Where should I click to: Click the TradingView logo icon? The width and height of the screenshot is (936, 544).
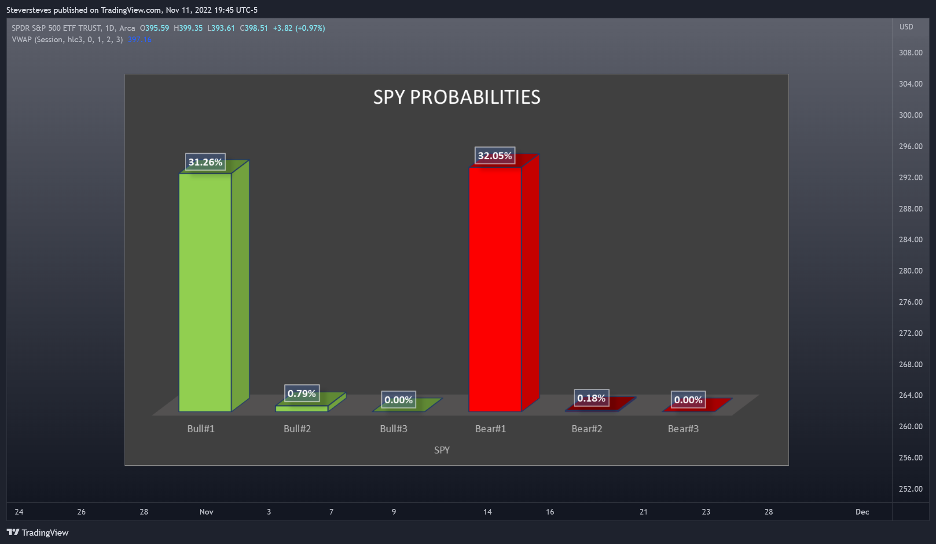[x=13, y=532]
